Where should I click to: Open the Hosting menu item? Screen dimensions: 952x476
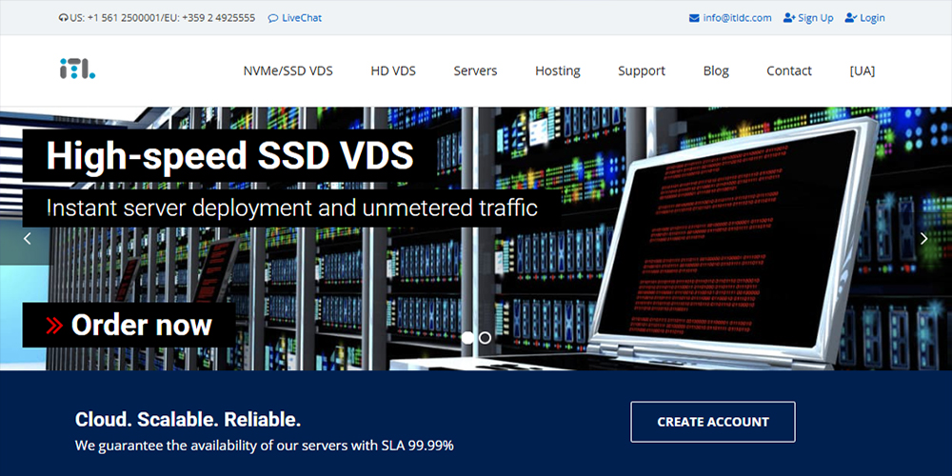[557, 70]
